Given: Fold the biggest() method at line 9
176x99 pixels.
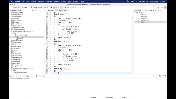Looking at the screenshot, I should [x=49, y=14].
